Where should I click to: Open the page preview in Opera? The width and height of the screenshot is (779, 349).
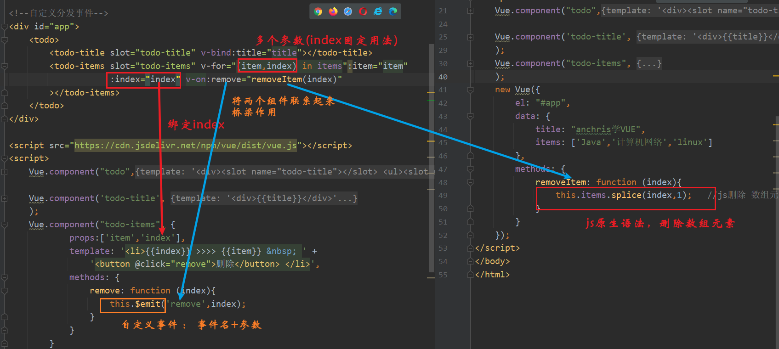click(x=363, y=11)
